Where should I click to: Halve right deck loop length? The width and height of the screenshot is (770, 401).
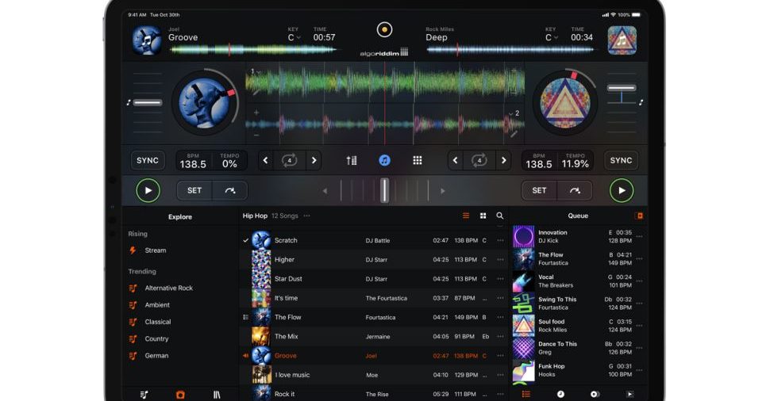point(455,160)
